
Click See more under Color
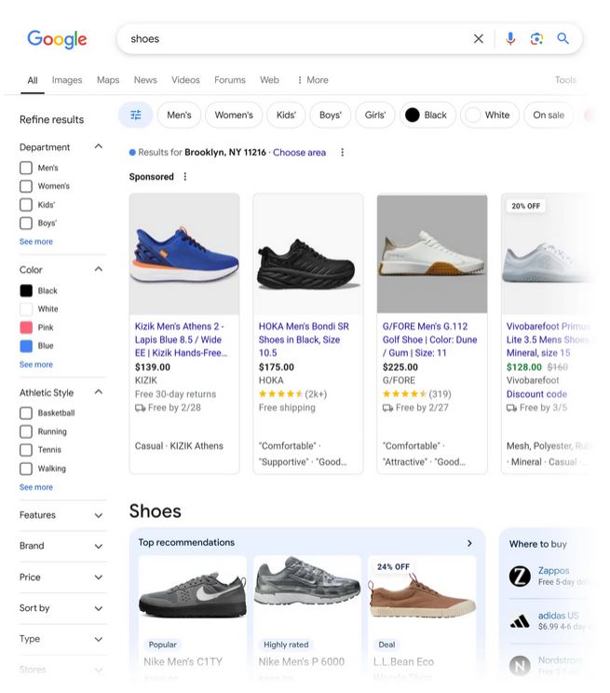point(35,364)
